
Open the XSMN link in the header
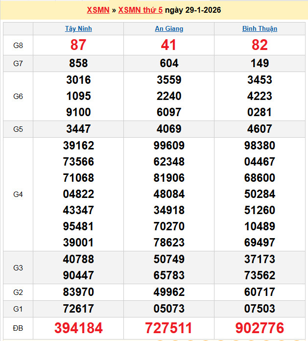tap(98, 10)
